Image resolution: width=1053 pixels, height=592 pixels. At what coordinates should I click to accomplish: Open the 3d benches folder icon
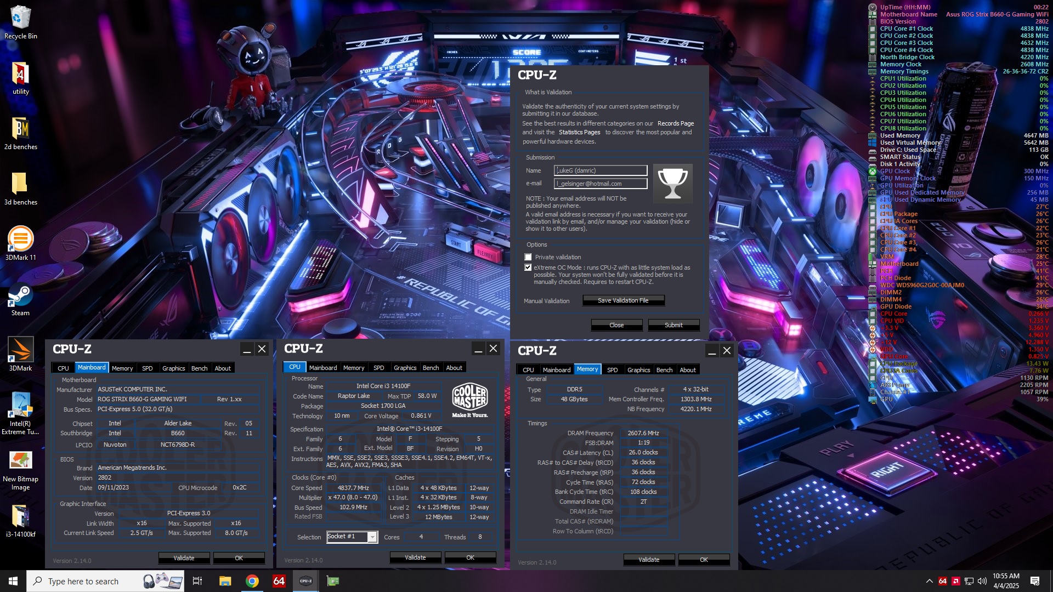21,189
